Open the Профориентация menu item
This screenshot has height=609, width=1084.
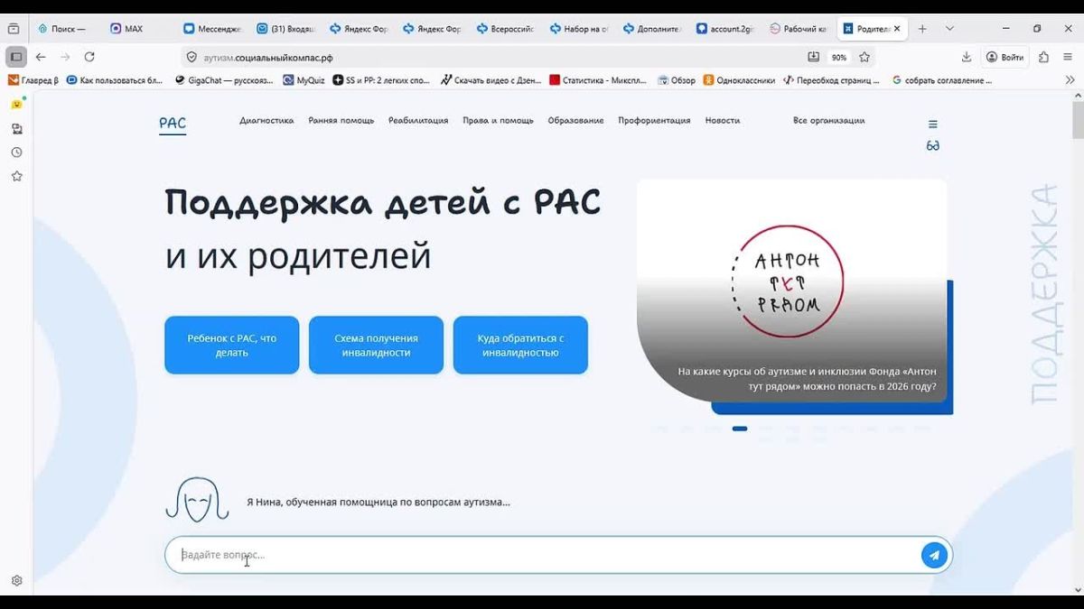coord(654,120)
